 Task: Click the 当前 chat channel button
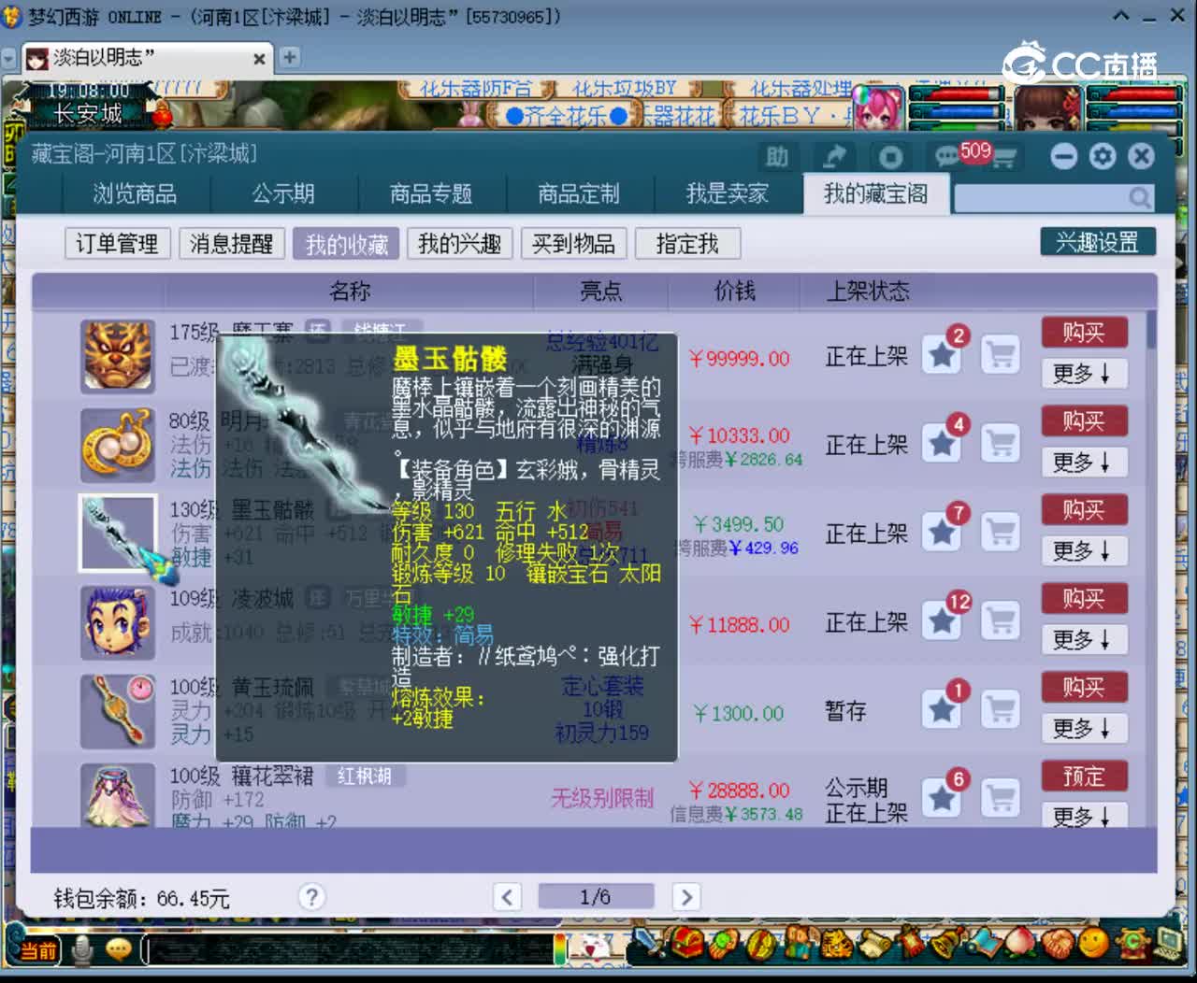[38, 950]
